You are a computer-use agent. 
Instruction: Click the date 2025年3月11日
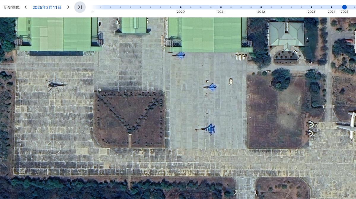coord(47,7)
